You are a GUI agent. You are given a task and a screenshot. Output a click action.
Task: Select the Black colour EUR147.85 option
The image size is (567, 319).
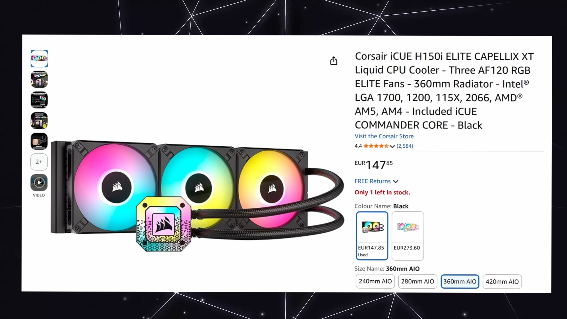(x=372, y=236)
